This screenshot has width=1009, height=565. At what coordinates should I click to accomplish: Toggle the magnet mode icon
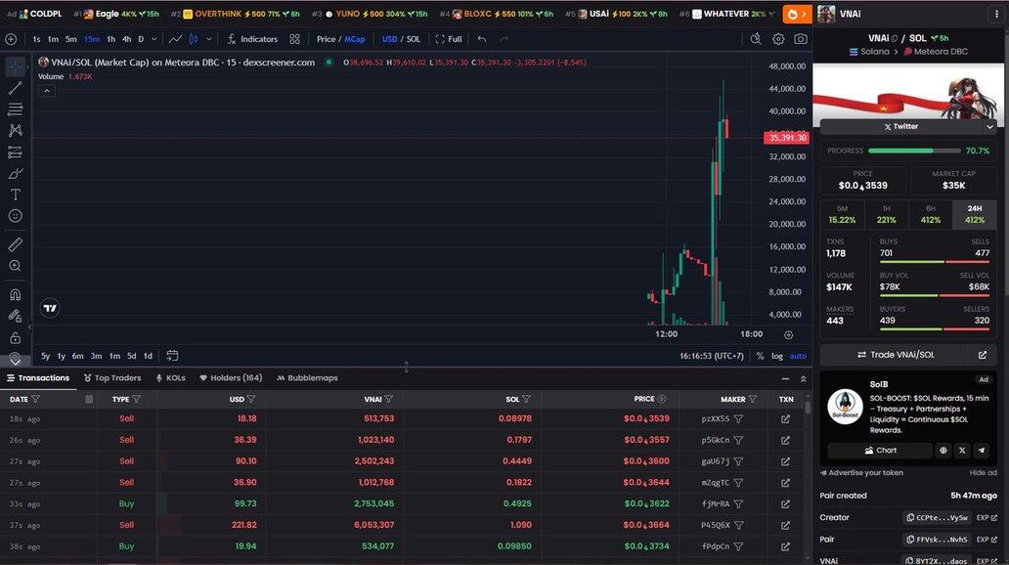click(x=16, y=295)
